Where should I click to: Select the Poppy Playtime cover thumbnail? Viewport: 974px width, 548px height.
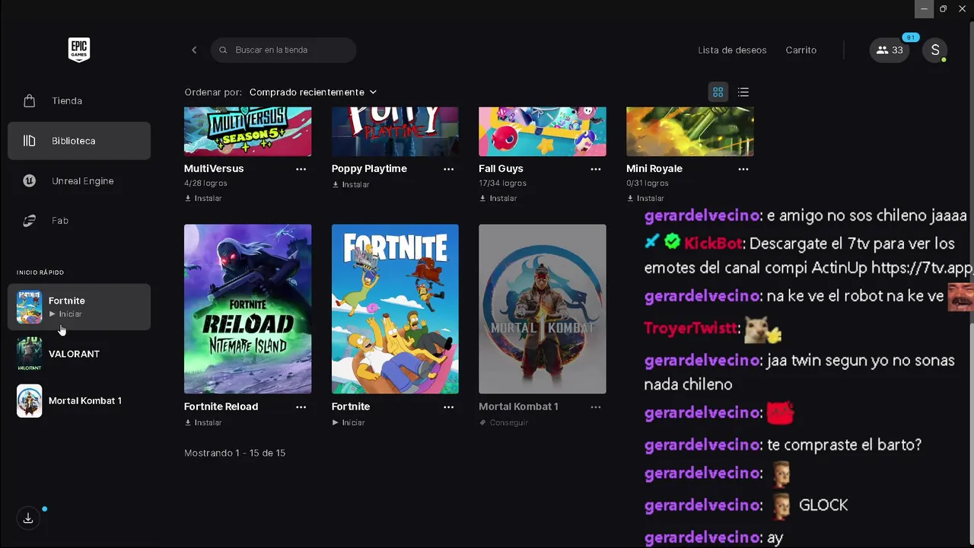point(395,132)
